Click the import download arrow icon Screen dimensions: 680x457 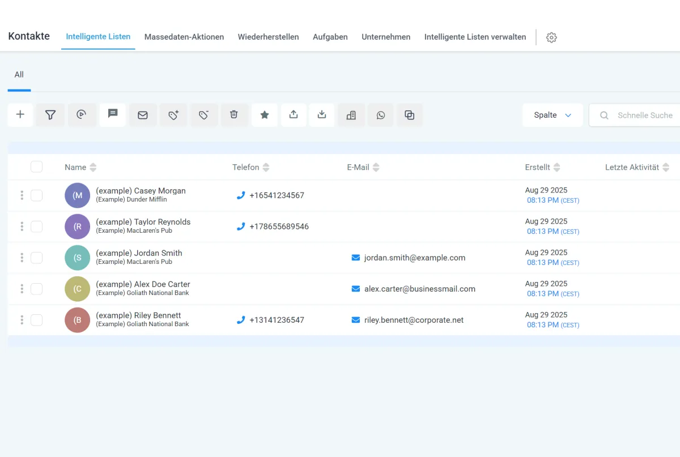tap(322, 115)
